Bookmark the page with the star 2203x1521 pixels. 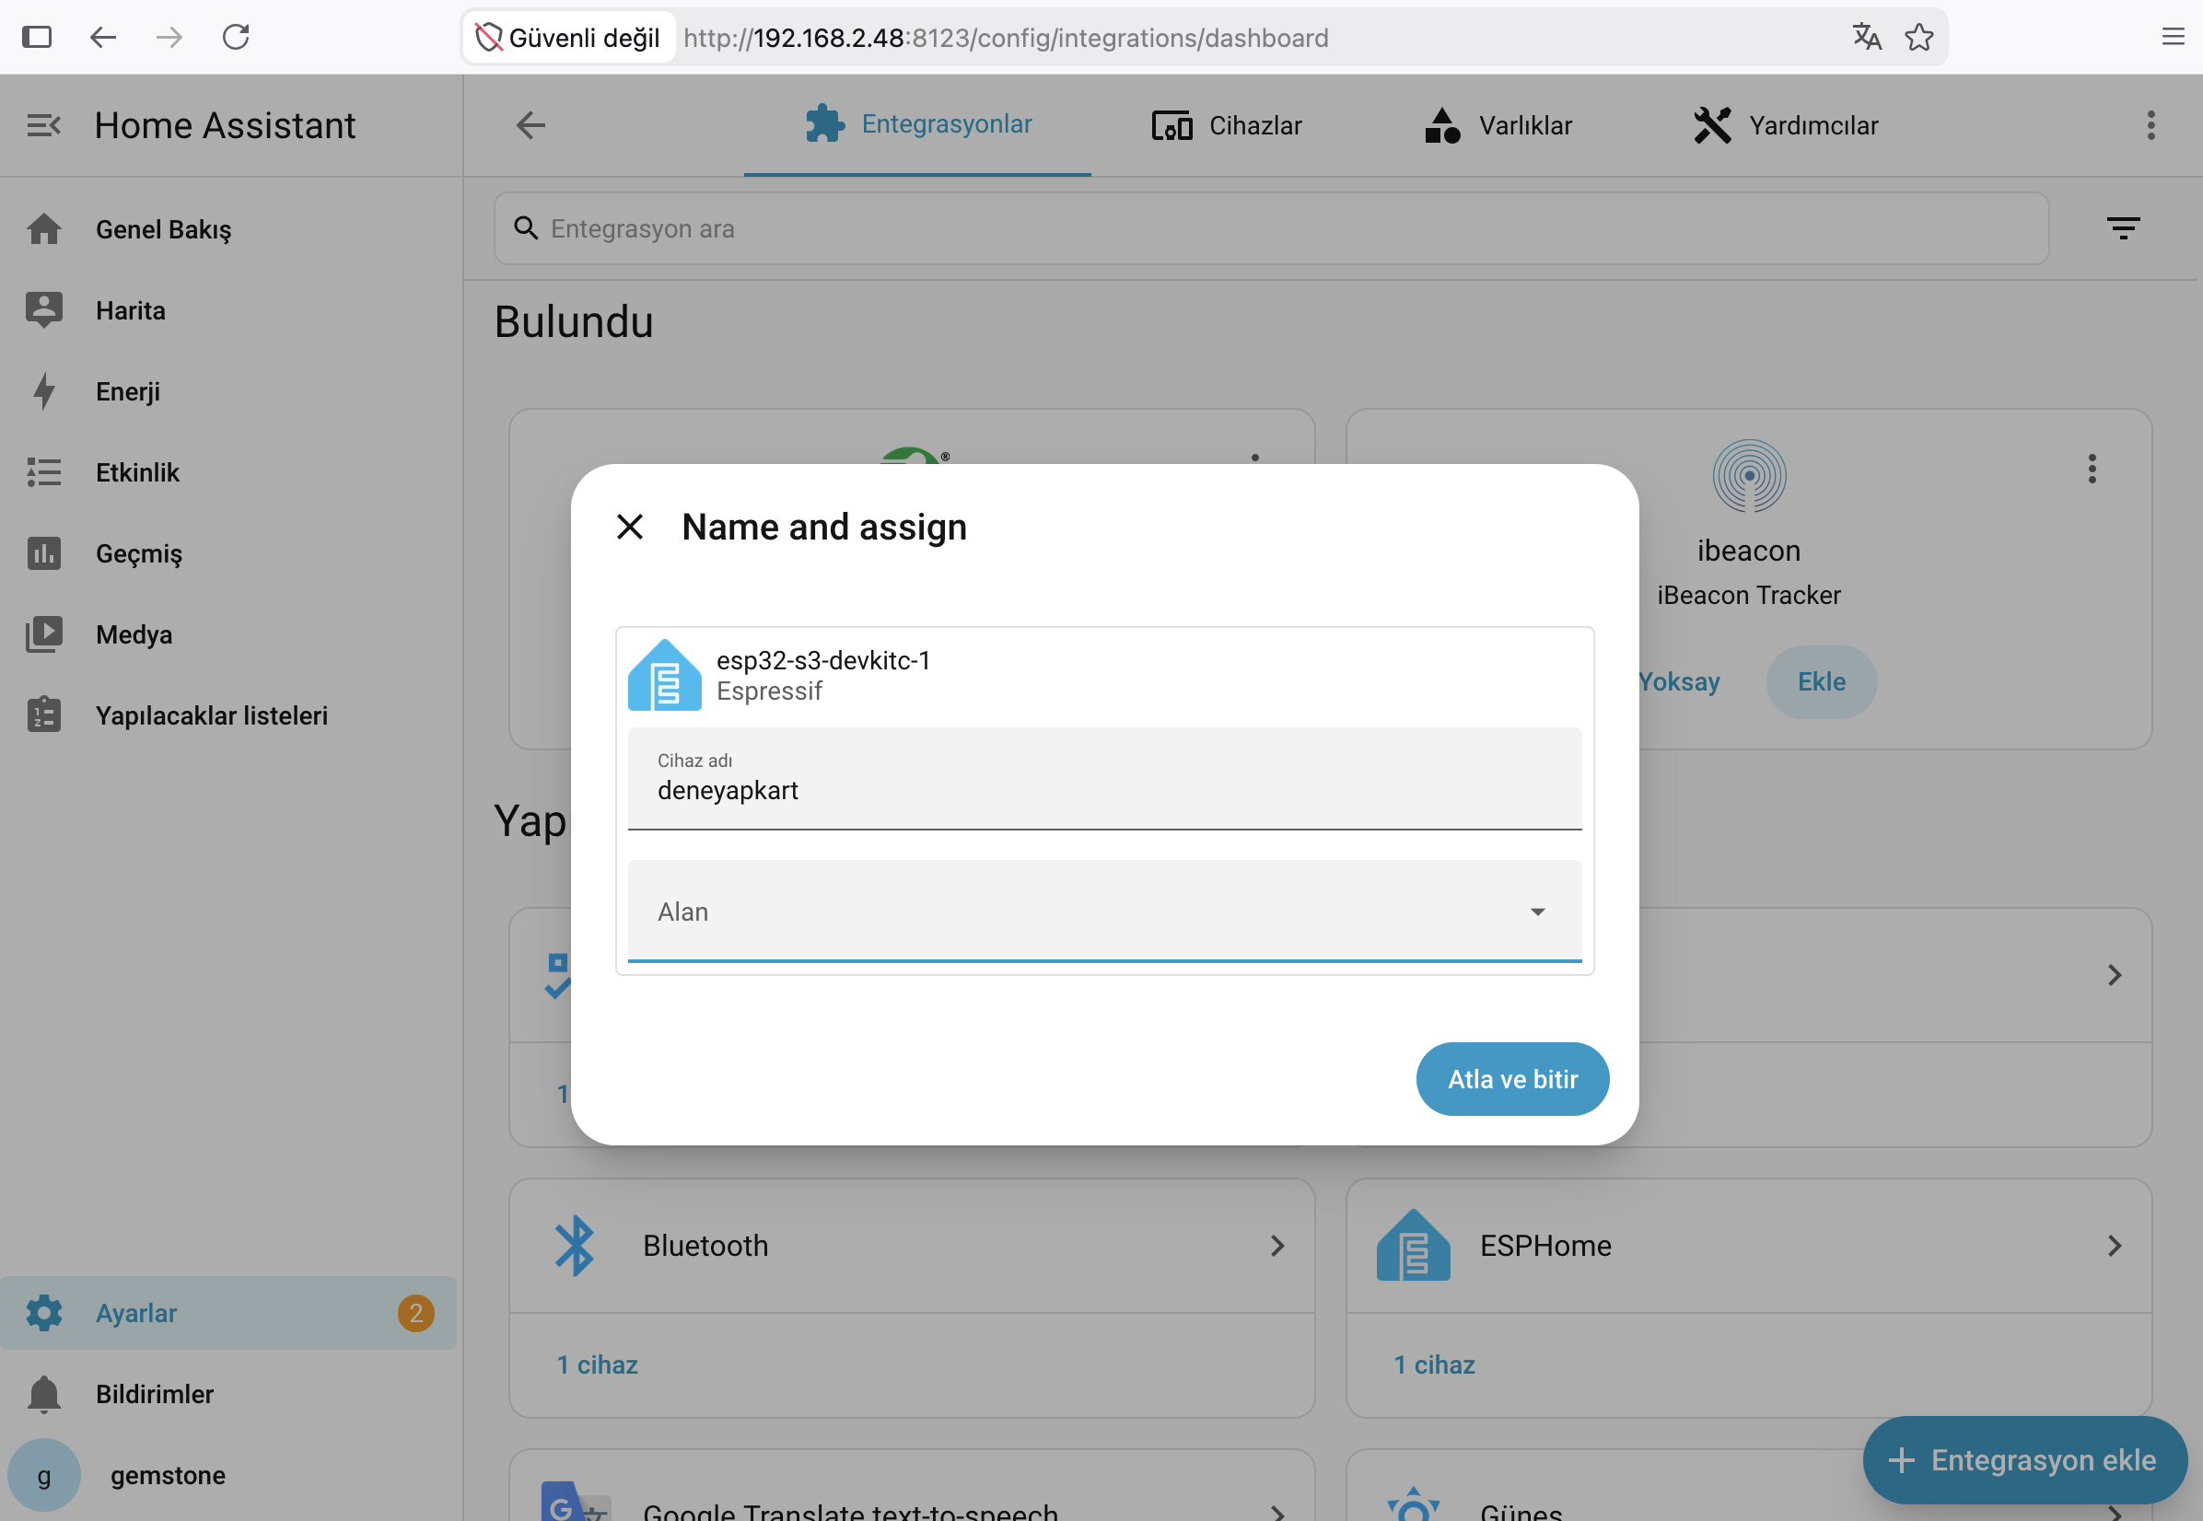pyautogui.click(x=1919, y=37)
